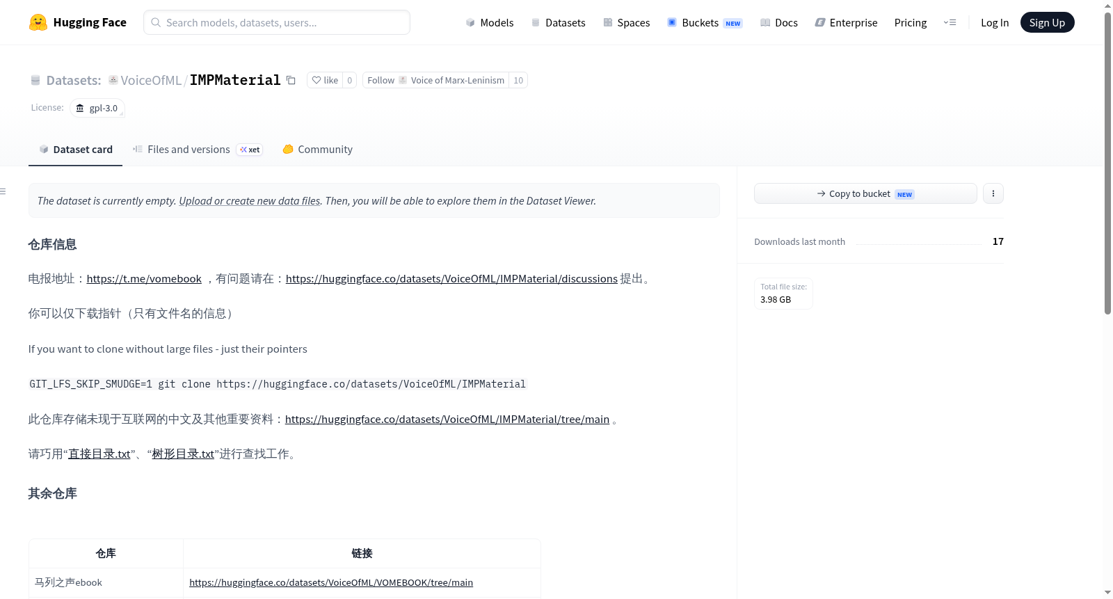
Task: Click the 其余仓库 heading
Action: coord(52,493)
